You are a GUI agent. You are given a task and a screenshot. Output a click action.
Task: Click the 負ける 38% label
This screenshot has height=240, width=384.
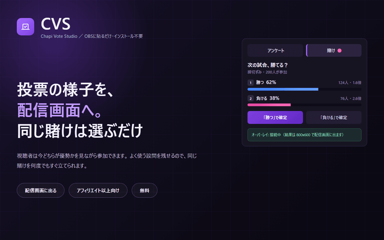point(268,98)
